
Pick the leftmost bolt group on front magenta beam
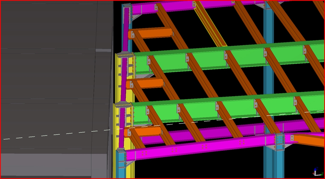pos(144,153)
